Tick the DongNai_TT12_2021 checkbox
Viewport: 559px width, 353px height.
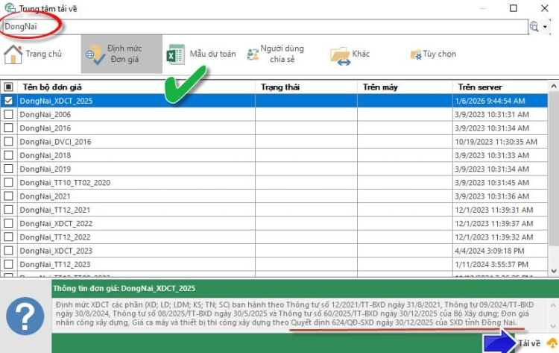pos(8,210)
